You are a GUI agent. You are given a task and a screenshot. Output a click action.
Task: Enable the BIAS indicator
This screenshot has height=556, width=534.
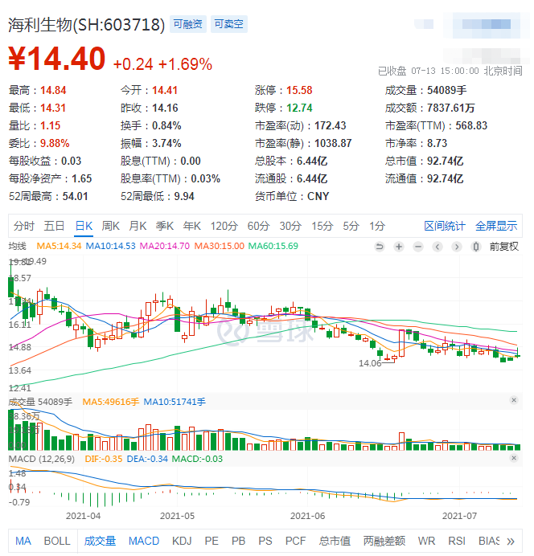tap(489, 542)
